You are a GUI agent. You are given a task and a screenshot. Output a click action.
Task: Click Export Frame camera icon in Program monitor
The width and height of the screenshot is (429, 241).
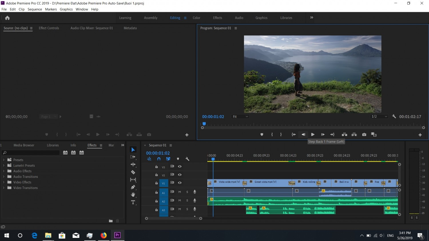(x=364, y=134)
